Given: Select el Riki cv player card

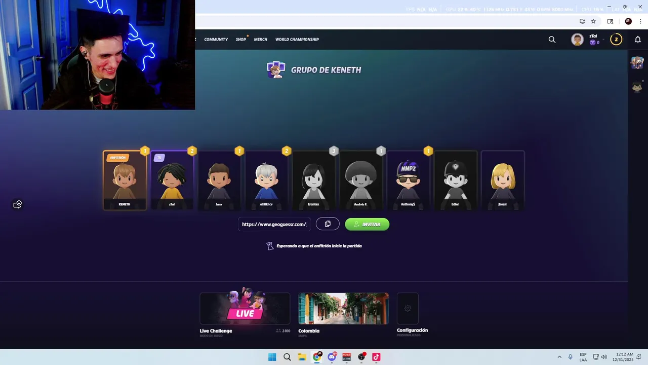Looking at the screenshot, I should 266,180.
